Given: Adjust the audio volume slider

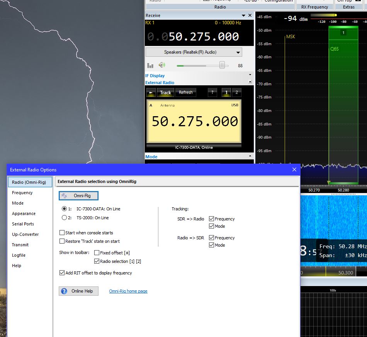Looking at the screenshot, I should (x=222, y=65).
